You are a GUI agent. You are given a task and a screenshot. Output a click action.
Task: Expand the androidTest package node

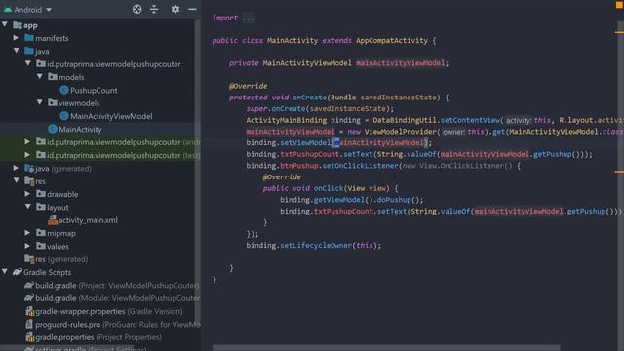tap(27, 141)
